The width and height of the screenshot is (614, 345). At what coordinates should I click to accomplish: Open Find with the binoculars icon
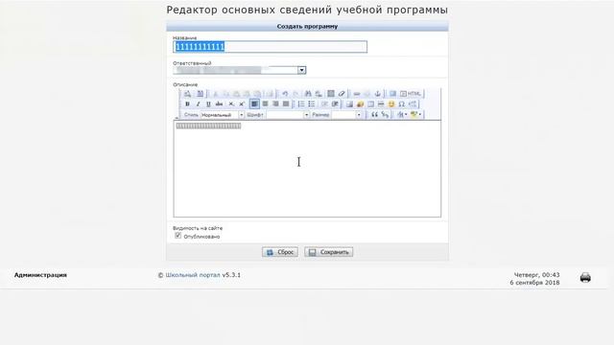click(308, 94)
